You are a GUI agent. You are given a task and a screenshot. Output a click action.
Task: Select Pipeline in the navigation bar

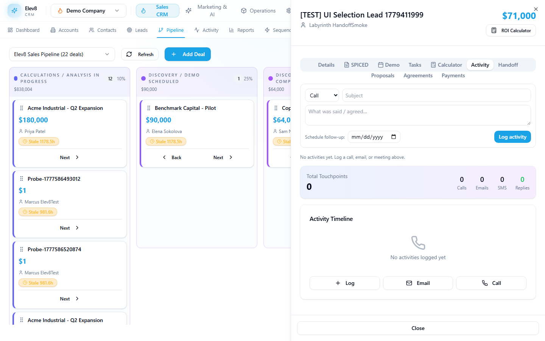click(171, 30)
